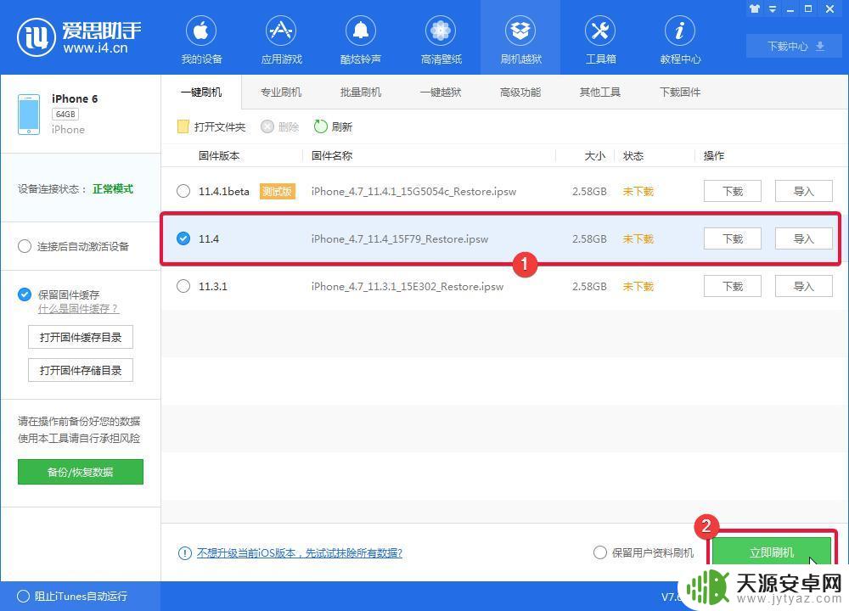Click the info icon beside erase-data hint
This screenshot has height=611, width=849.
[x=184, y=553]
